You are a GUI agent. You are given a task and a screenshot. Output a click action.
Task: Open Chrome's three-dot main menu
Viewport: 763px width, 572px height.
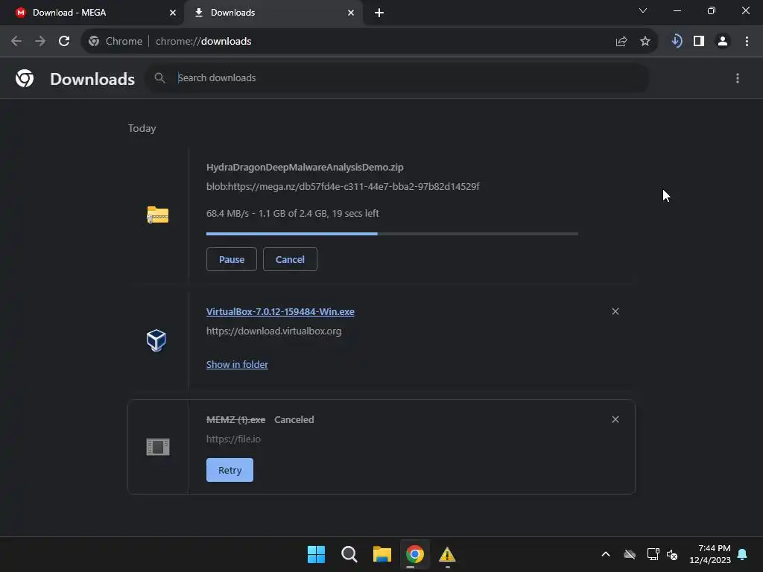747,42
